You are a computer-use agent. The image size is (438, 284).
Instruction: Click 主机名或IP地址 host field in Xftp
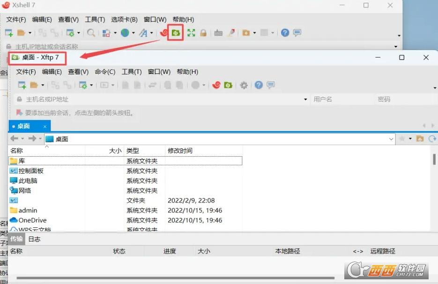coord(162,99)
